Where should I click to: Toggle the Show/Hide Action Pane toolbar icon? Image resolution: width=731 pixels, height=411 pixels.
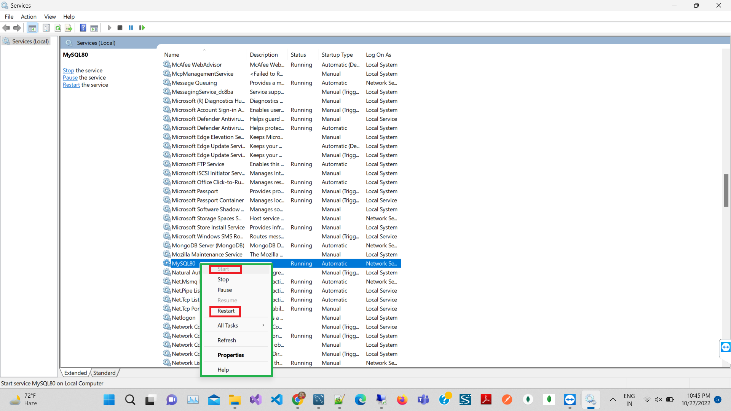94,28
